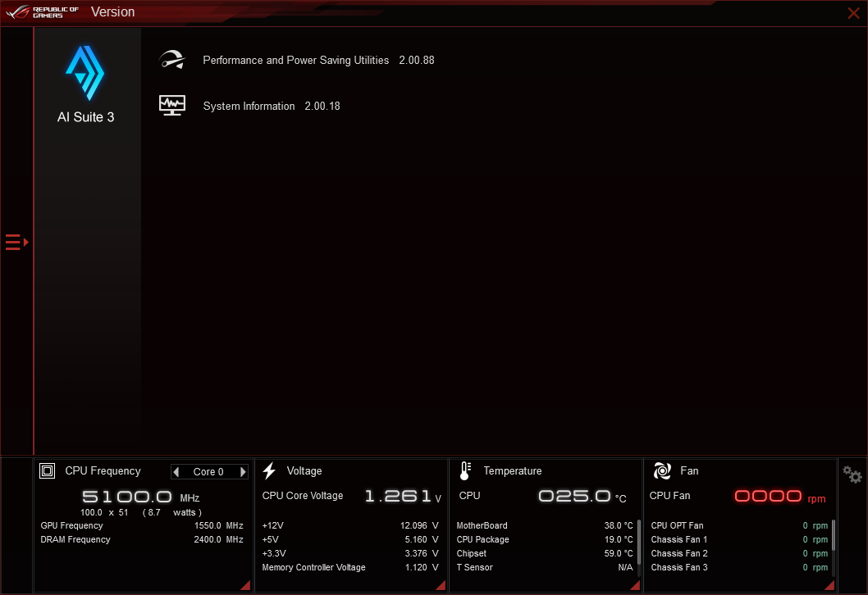The image size is (868, 595).
Task: Select System Information 2.00.18 entry
Action: 272,107
